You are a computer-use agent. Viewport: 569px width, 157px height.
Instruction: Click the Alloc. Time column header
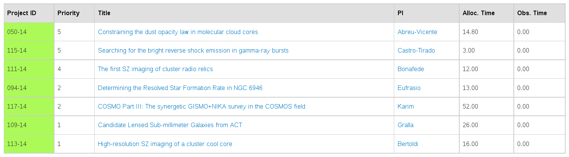479,13
